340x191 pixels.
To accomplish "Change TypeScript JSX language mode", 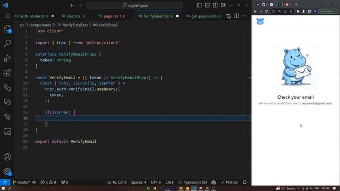I will pyautogui.click(x=193, y=183).
